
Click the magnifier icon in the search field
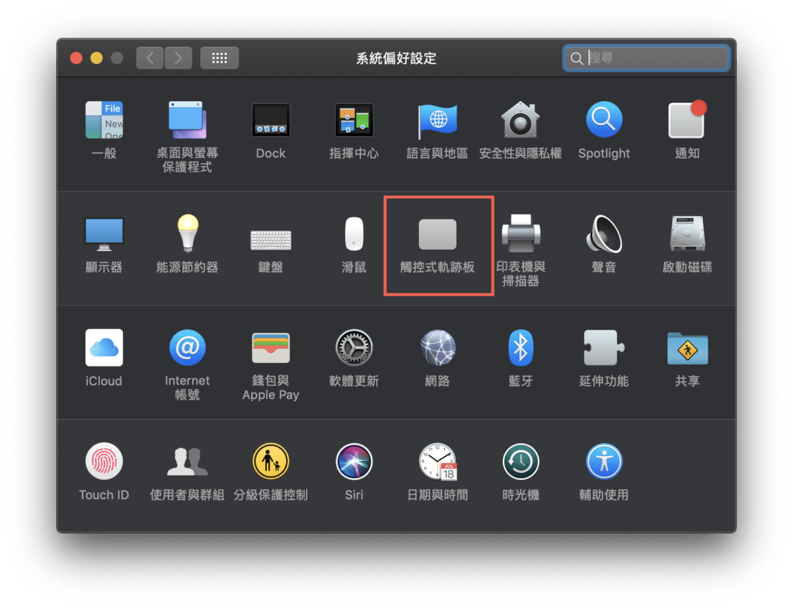pyautogui.click(x=577, y=58)
